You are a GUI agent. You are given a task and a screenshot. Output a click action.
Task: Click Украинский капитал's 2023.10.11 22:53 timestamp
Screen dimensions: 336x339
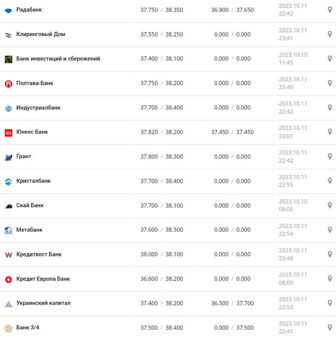(x=293, y=303)
